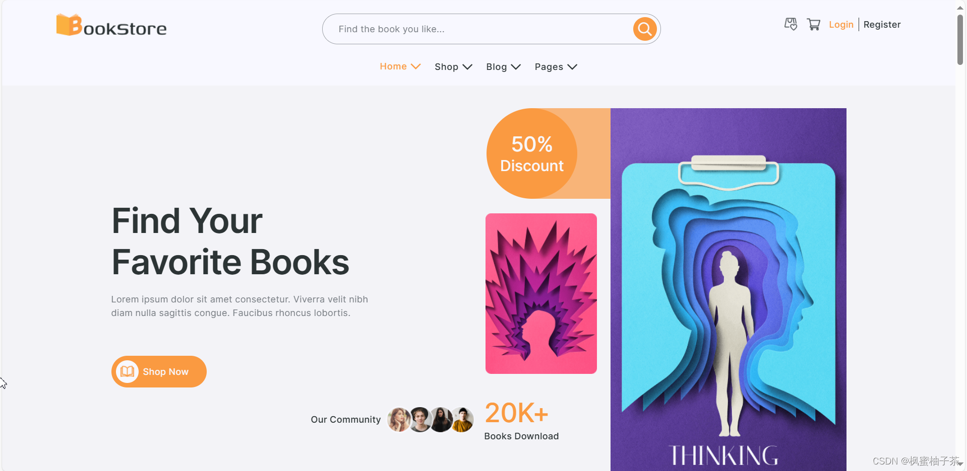The width and height of the screenshot is (967, 471).
Task: Select the pink book cover thumbnail
Action: tap(541, 293)
